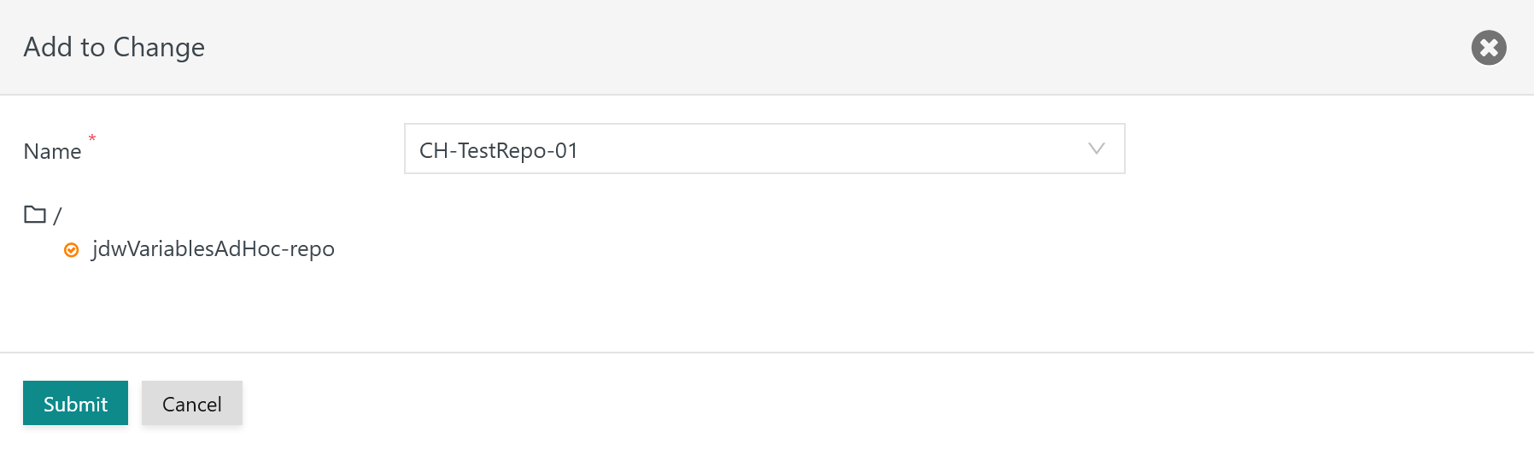Open the CH-TestRepo-01 combo box
The width and height of the screenshot is (1534, 449).
[764, 149]
